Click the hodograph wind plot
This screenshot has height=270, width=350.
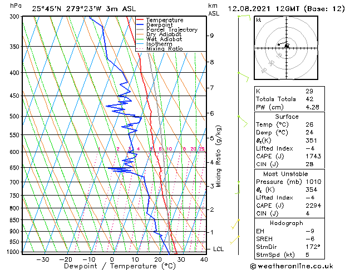(286, 48)
